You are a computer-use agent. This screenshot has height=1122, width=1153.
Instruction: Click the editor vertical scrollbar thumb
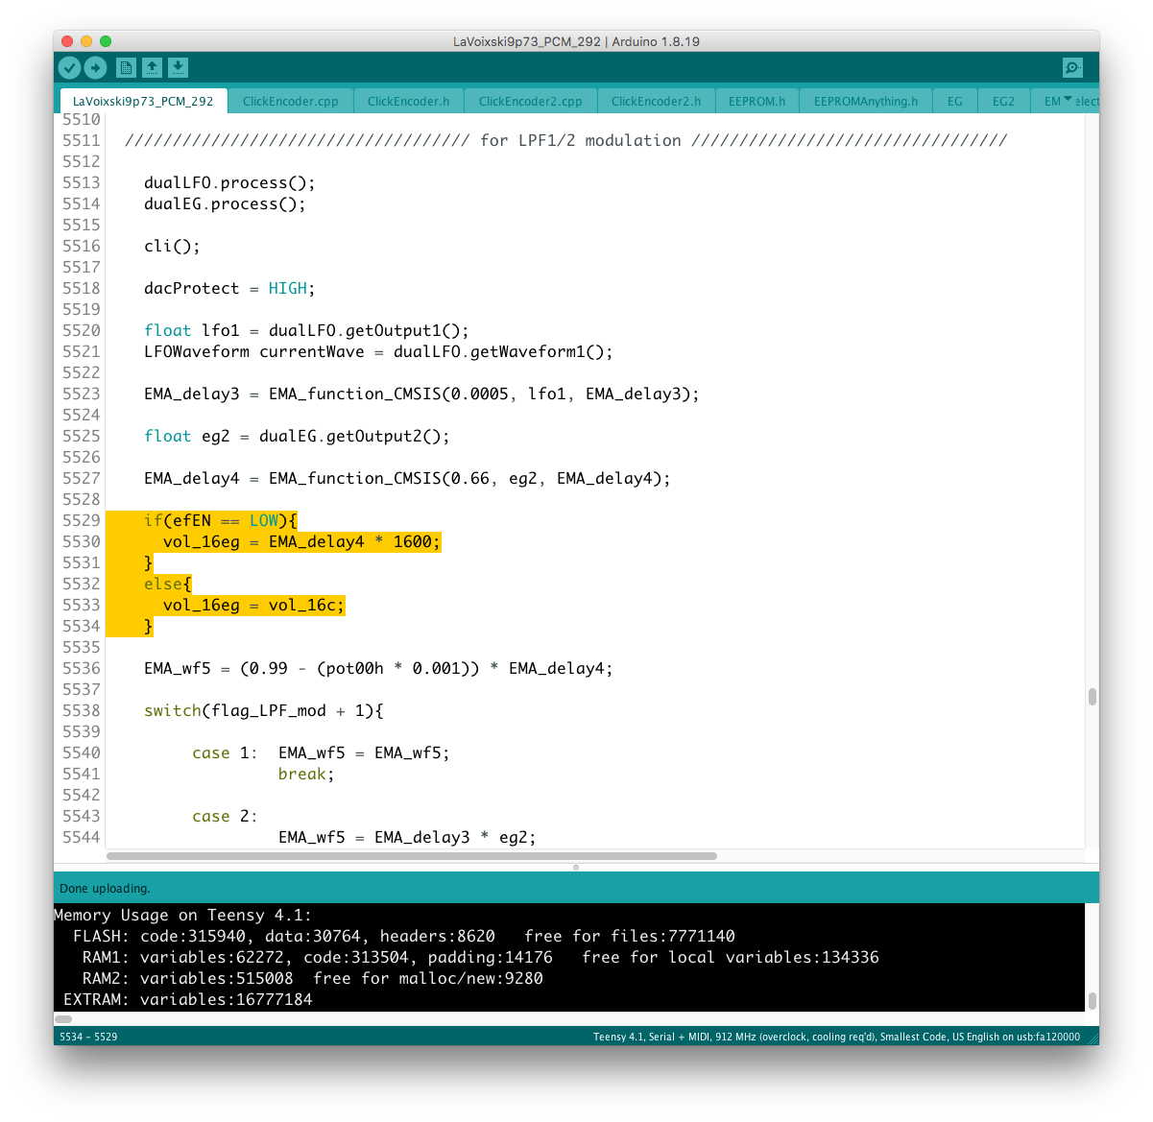pyautogui.click(x=1092, y=696)
